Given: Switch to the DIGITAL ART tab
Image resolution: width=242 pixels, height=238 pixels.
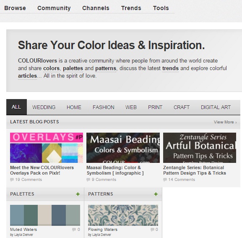Looking at the screenshot, I should click(216, 107).
